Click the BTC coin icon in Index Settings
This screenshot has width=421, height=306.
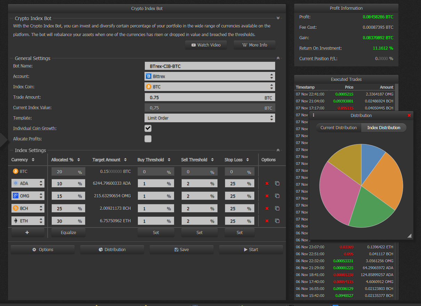click(x=15, y=171)
